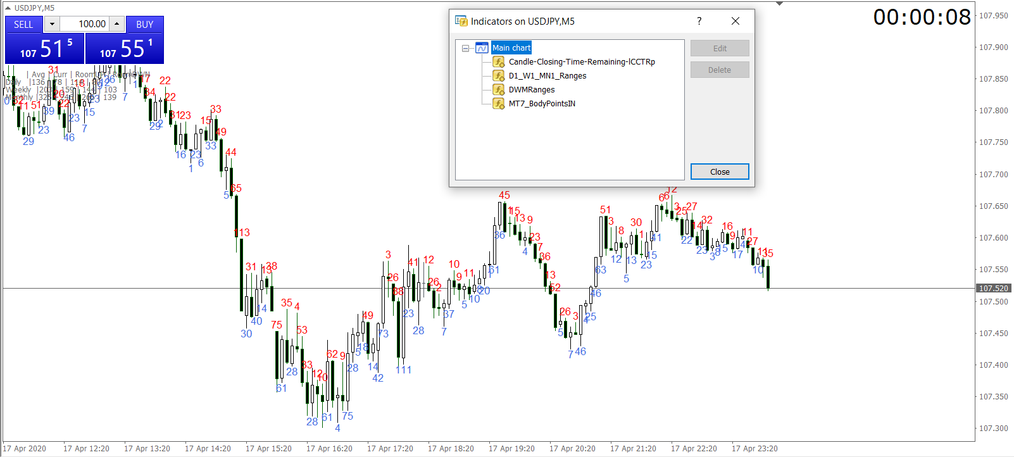
Task: Click the 100.00 volume input field
Action: (x=85, y=24)
